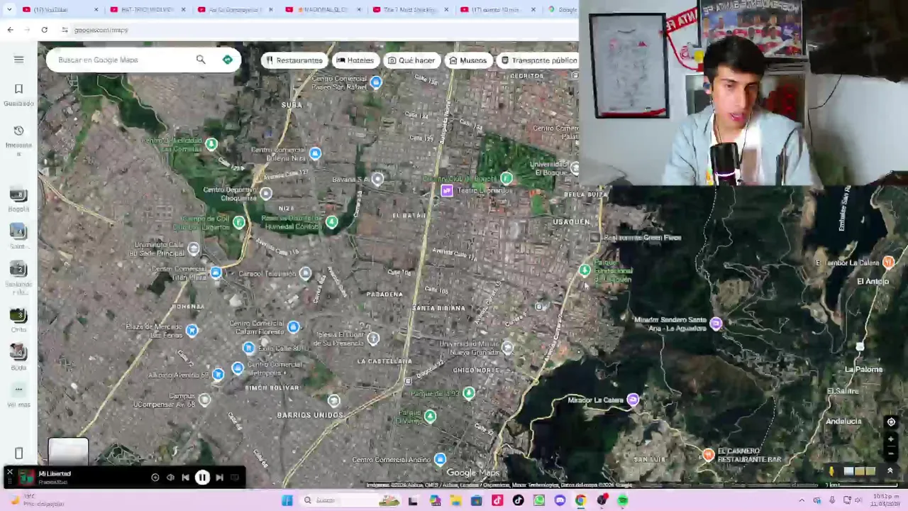Open TikTok from the taskbar
Image resolution: width=908 pixels, height=511 pixels.
pos(518,500)
